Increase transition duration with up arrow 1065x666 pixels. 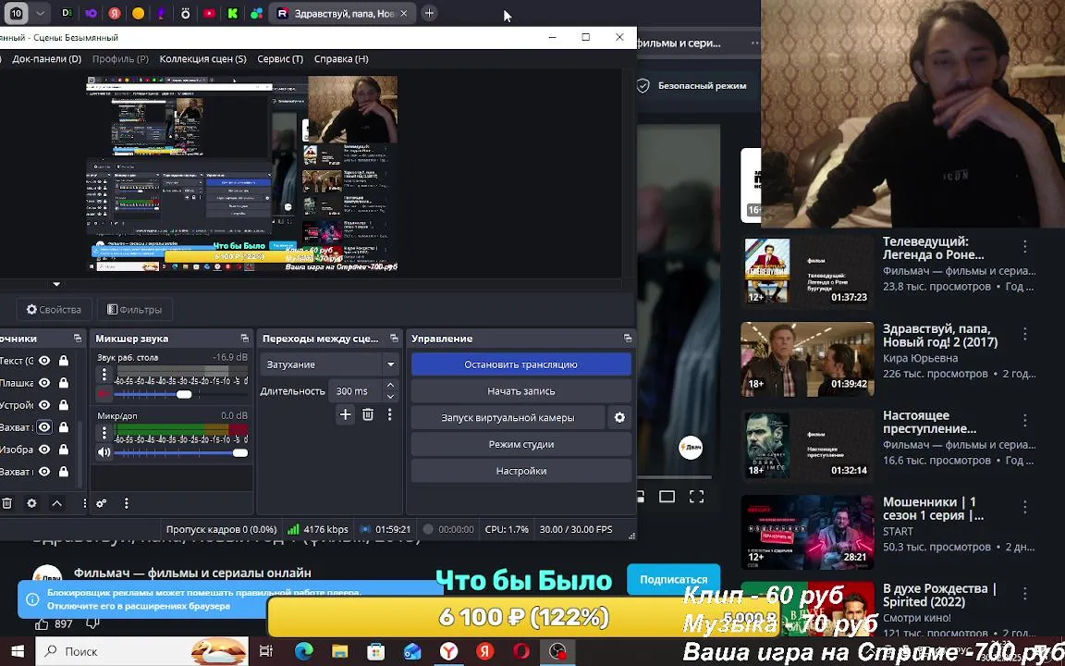coord(390,386)
